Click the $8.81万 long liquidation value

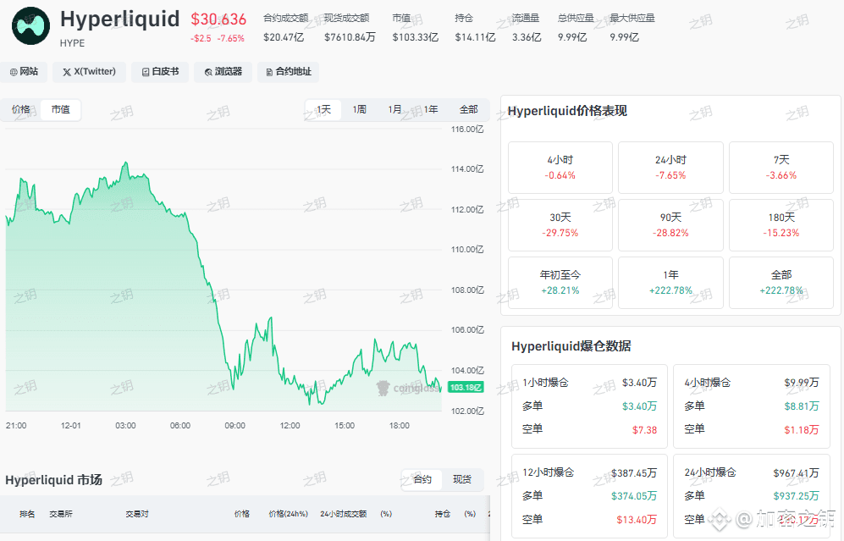pos(802,406)
